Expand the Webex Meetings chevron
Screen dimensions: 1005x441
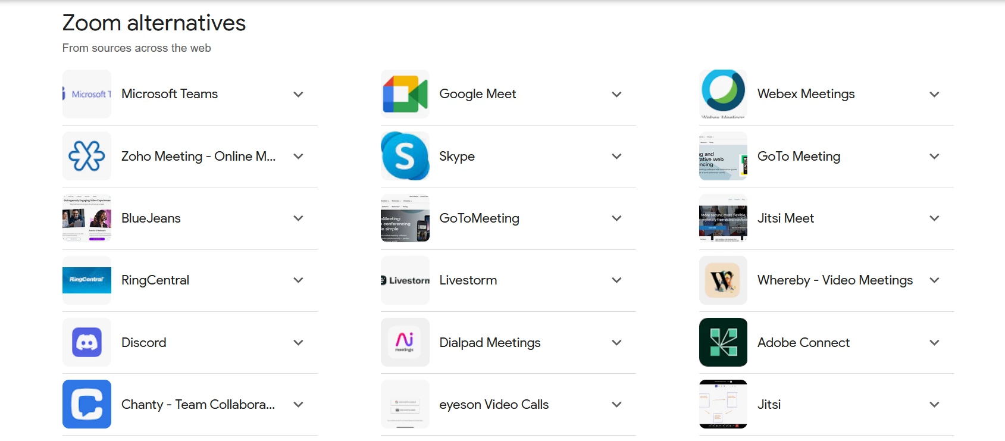pos(934,94)
